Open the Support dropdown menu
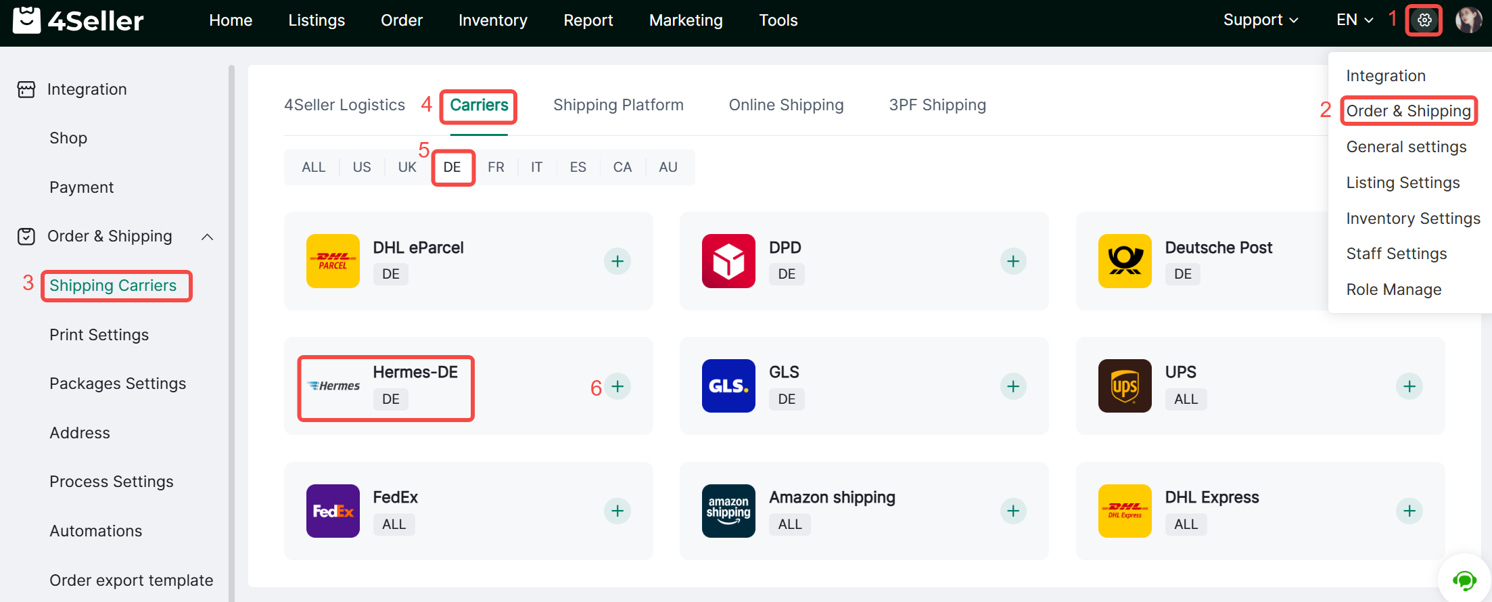The height and width of the screenshot is (602, 1492). pyautogui.click(x=1260, y=20)
